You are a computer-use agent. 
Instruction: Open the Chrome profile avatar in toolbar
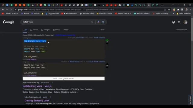186,10
